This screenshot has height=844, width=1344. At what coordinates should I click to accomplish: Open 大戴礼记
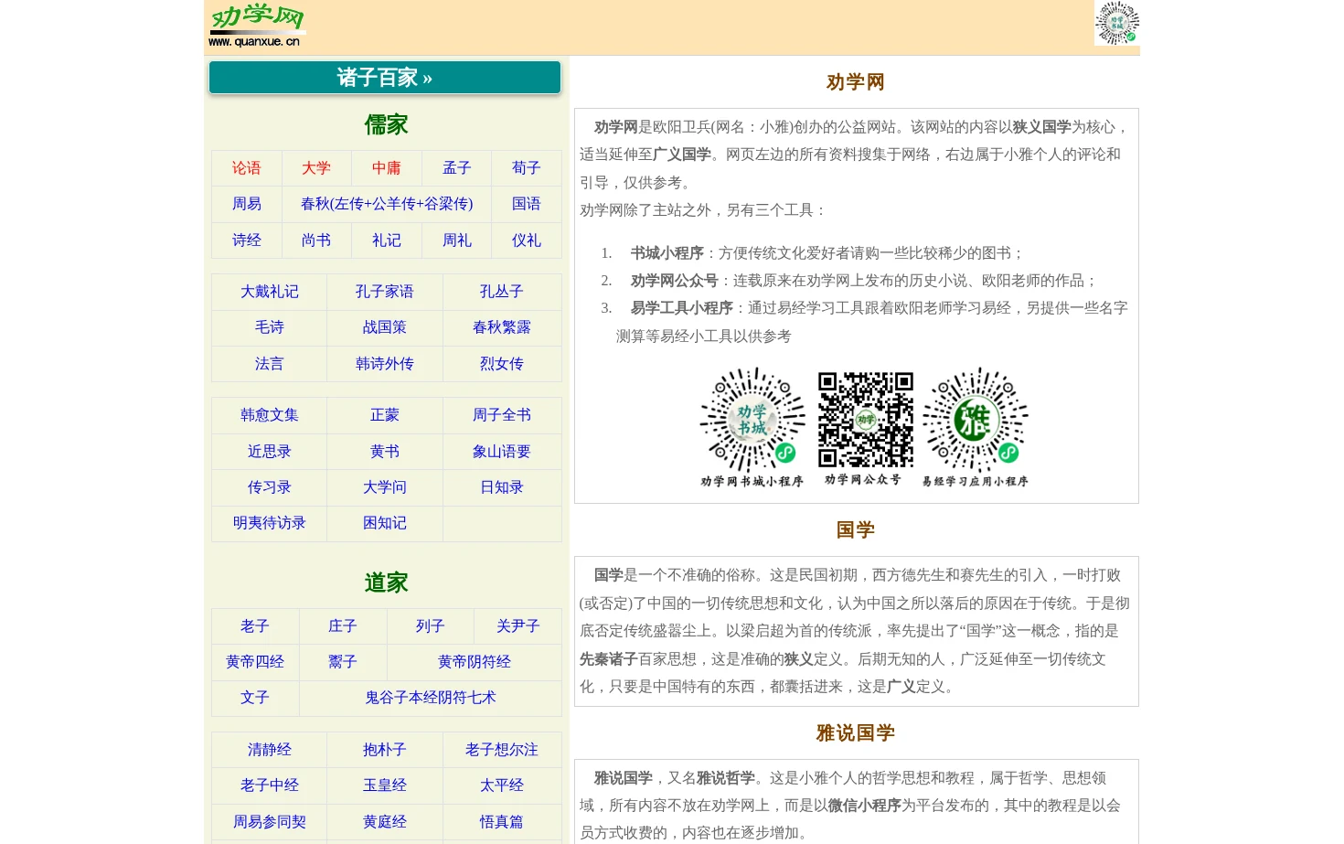(x=270, y=292)
